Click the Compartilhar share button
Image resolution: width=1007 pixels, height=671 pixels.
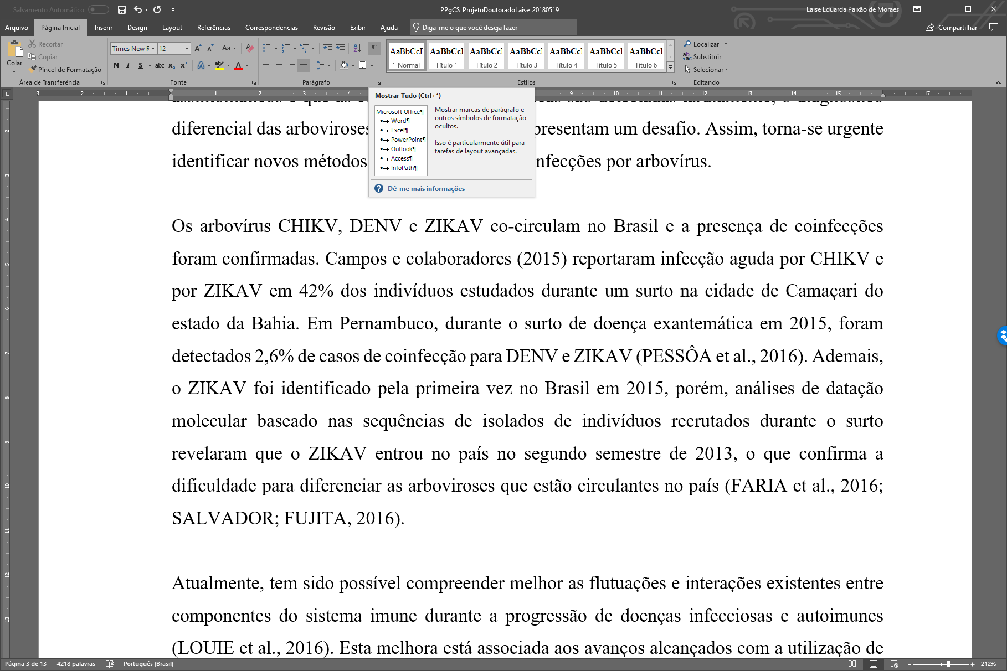(951, 27)
